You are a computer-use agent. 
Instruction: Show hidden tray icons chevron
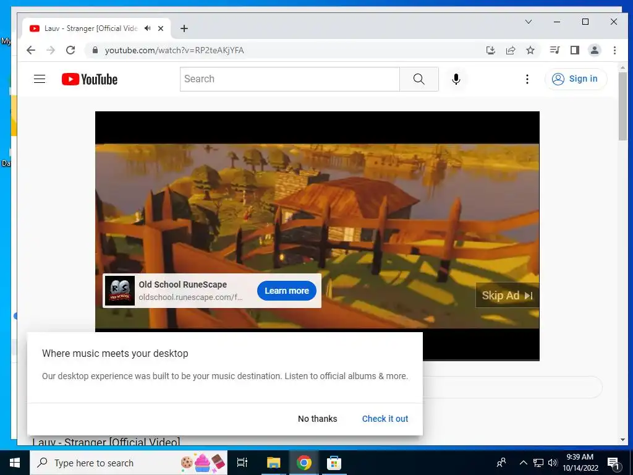[x=523, y=463]
